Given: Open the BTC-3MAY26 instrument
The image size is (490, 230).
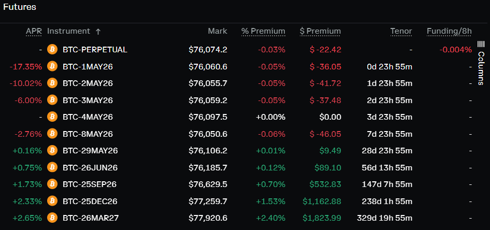Looking at the screenshot, I should click(x=88, y=100).
